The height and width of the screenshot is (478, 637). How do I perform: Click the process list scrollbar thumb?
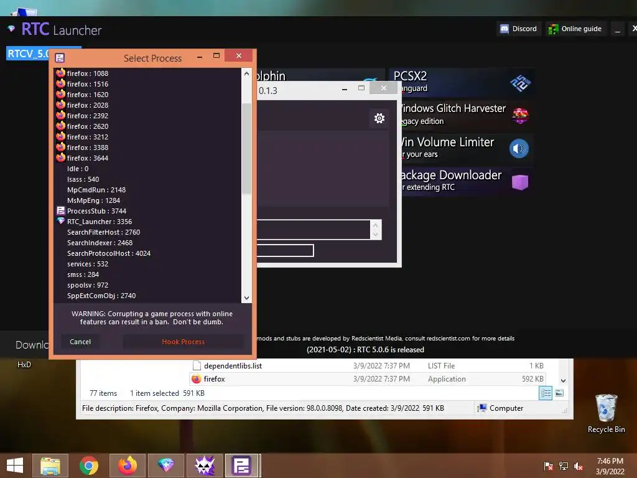[x=246, y=148]
